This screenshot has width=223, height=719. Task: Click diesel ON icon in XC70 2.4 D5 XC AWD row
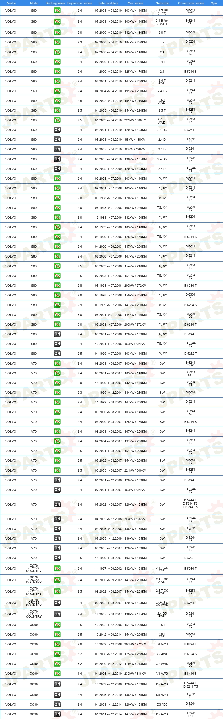[x=57, y=603]
